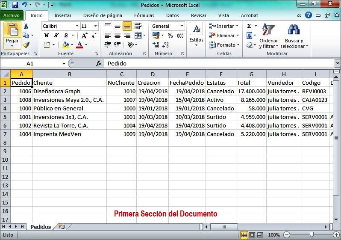The image size is (341, 240).
Task: Click the Cut scissors icon
Action: point(26,27)
